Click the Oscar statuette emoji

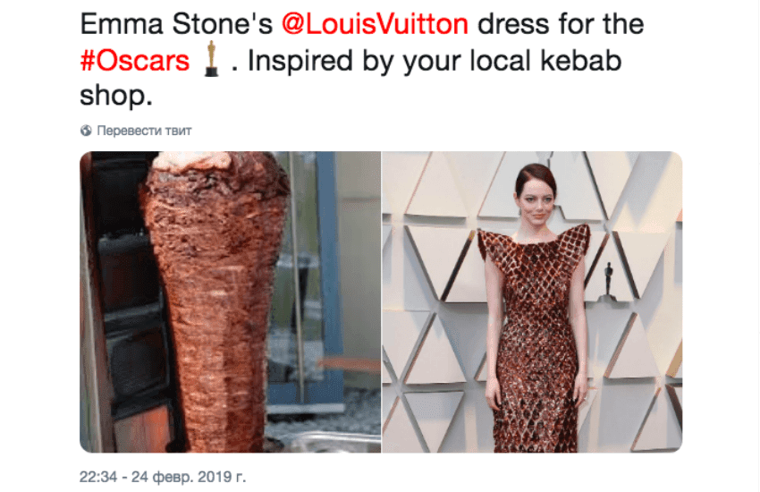point(210,59)
